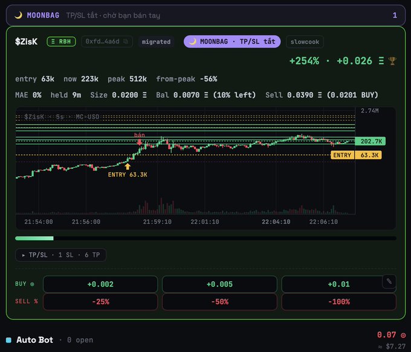Viewport: 411px width, 352px height.
Task: Click the 'held 9m' stat
Action: 66,95
